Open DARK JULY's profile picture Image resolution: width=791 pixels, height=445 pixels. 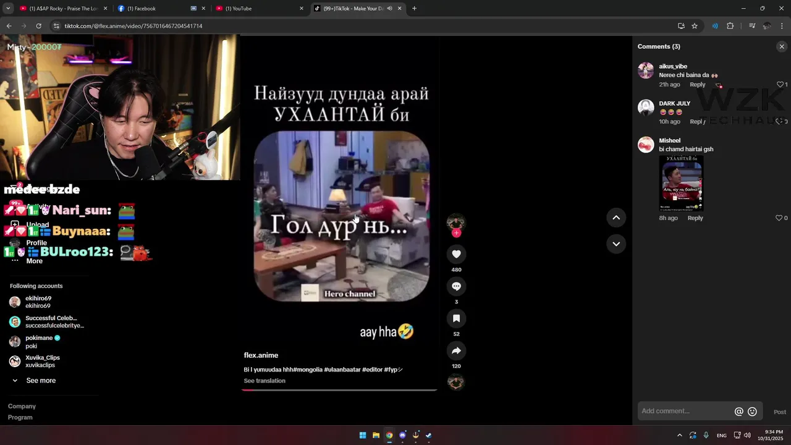pyautogui.click(x=646, y=108)
